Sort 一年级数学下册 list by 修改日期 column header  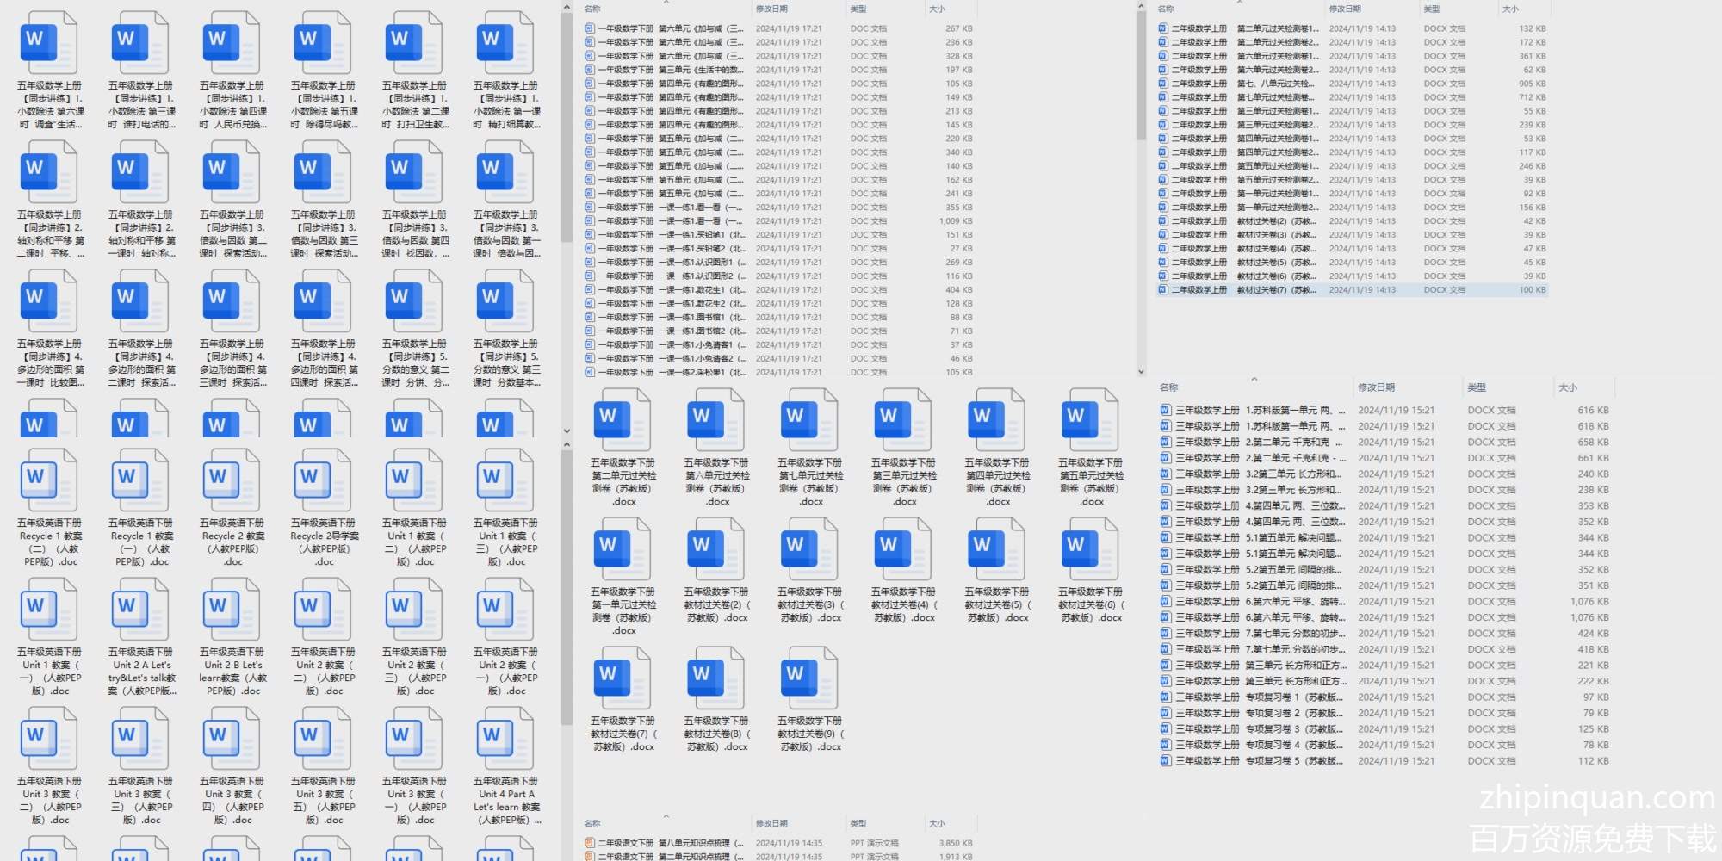point(771,9)
